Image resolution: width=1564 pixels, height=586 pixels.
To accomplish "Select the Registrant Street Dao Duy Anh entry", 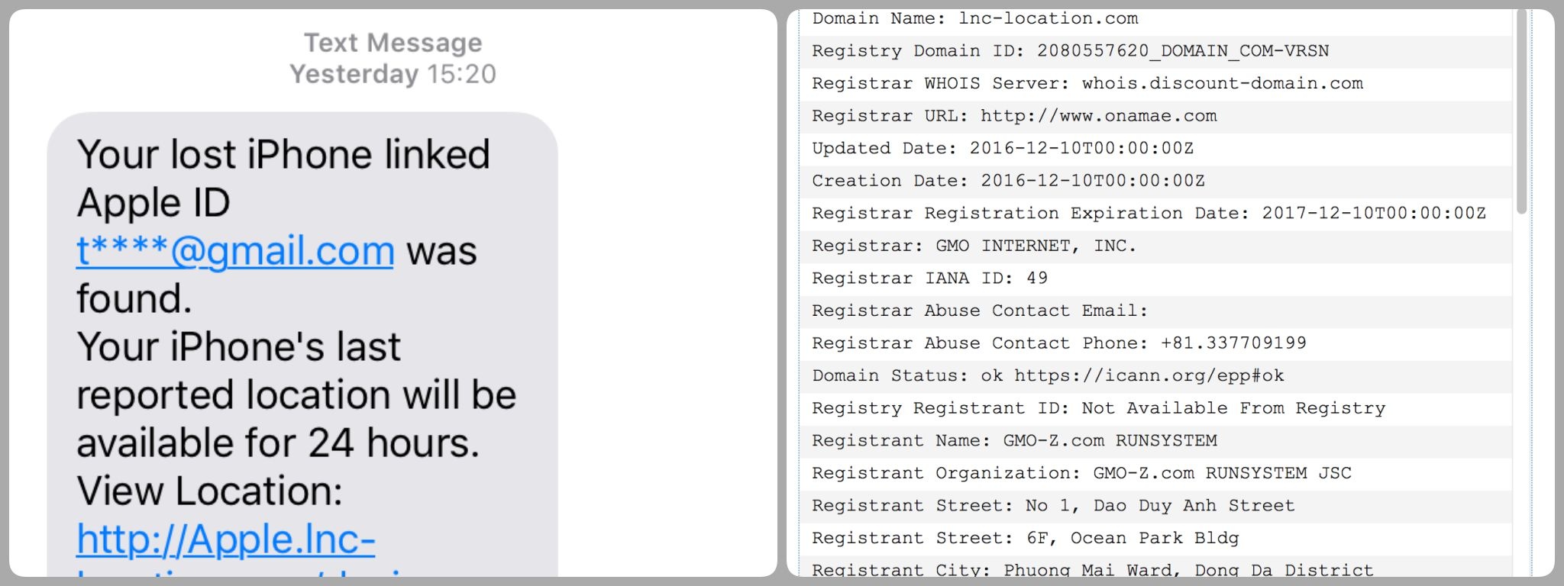I will 1052,504.
